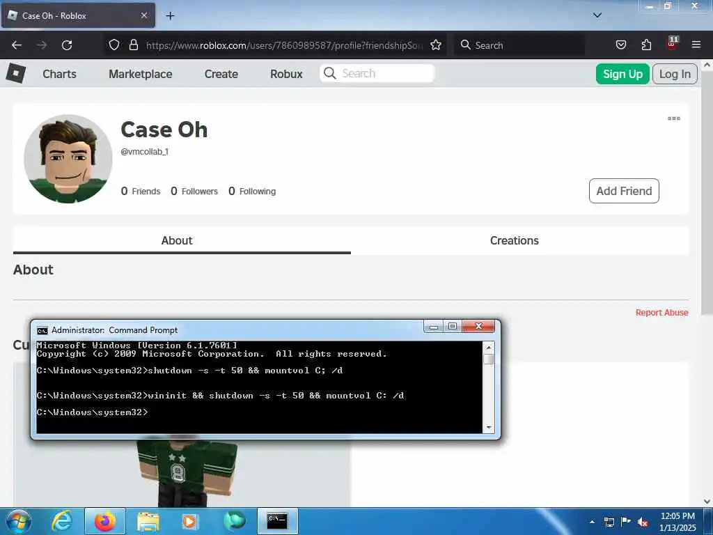Viewport: 713px width, 535px height.
Task: Open Firefox extensions puzzle icon
Action: [x=646, y=45]
